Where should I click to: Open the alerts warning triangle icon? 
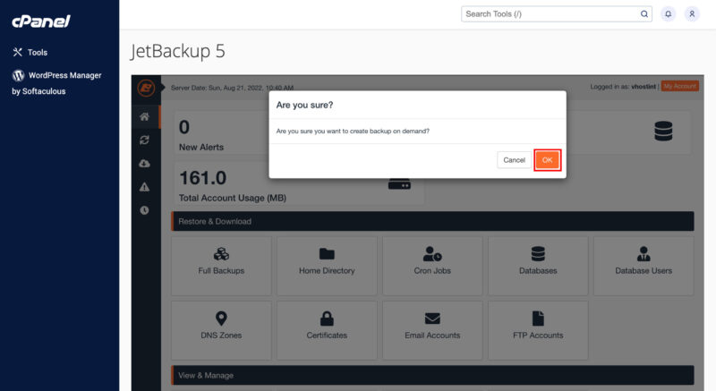click(x=144, y=187)
